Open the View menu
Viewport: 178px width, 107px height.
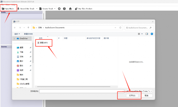(x=8, y=5)
